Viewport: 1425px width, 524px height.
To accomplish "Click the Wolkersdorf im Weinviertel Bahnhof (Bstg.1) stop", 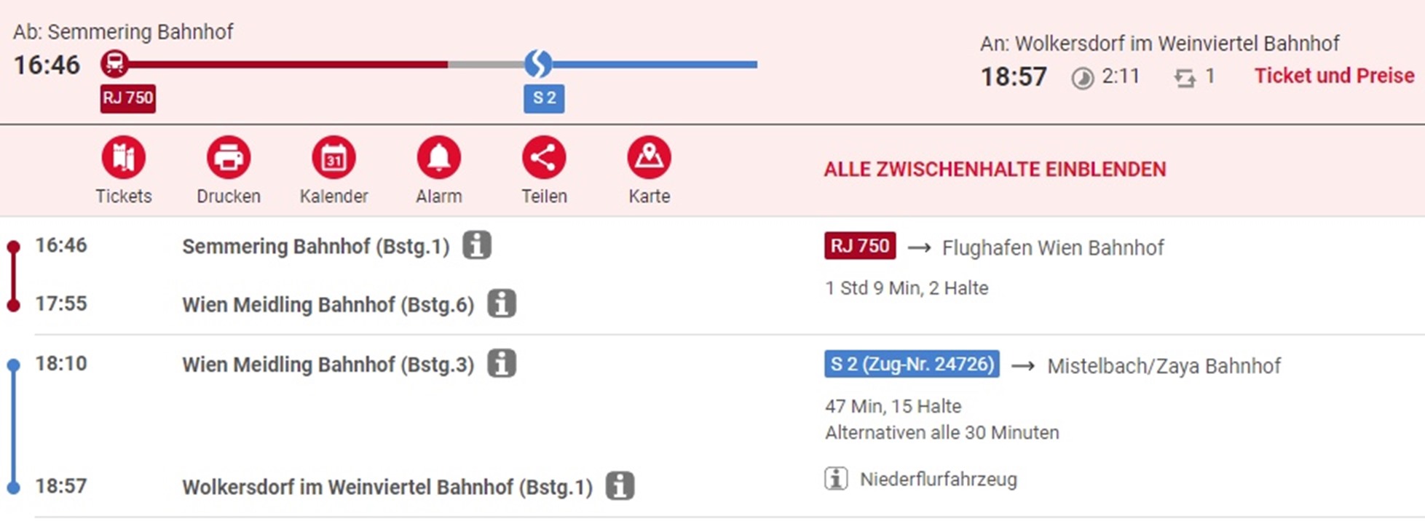I will pyautogui.click(x=387, y=487).
